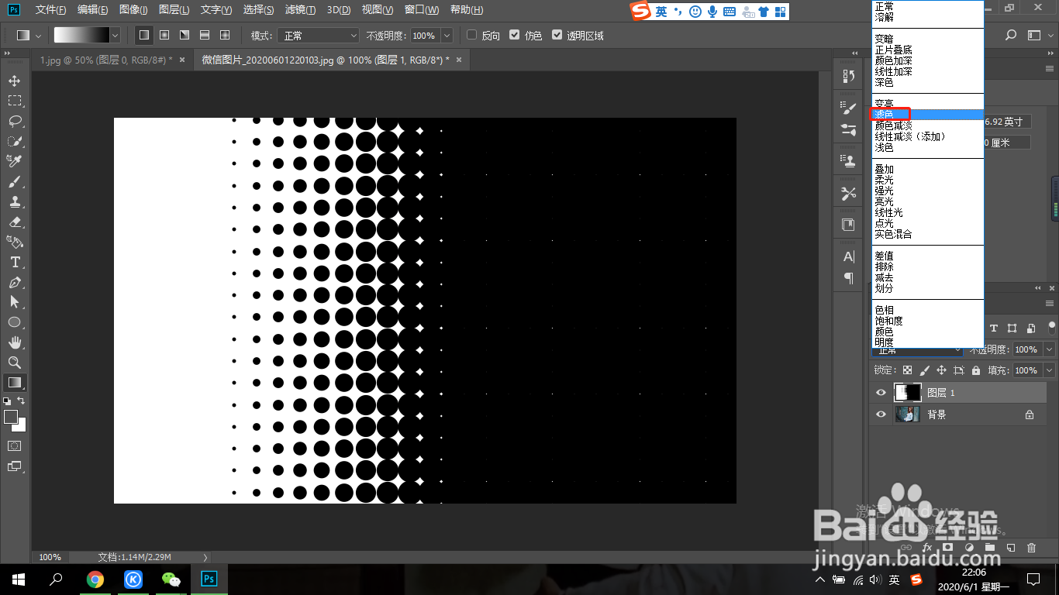1059x595 pixels.
Task: Open the 滤镜(T) menu
Action: (x=300, y=10)
